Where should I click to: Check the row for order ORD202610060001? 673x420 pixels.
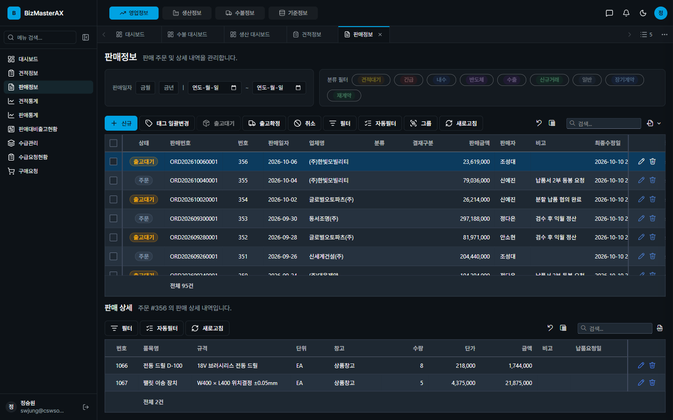[113, 161]
